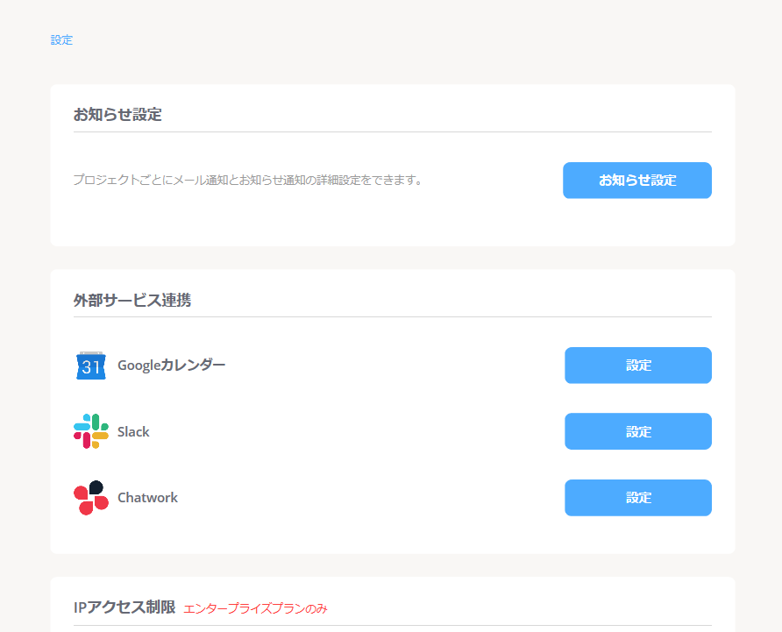The image size is (782, 632).
Task: Click the エンタープライズプランのみ red note
Action: (x=255, y=608)
